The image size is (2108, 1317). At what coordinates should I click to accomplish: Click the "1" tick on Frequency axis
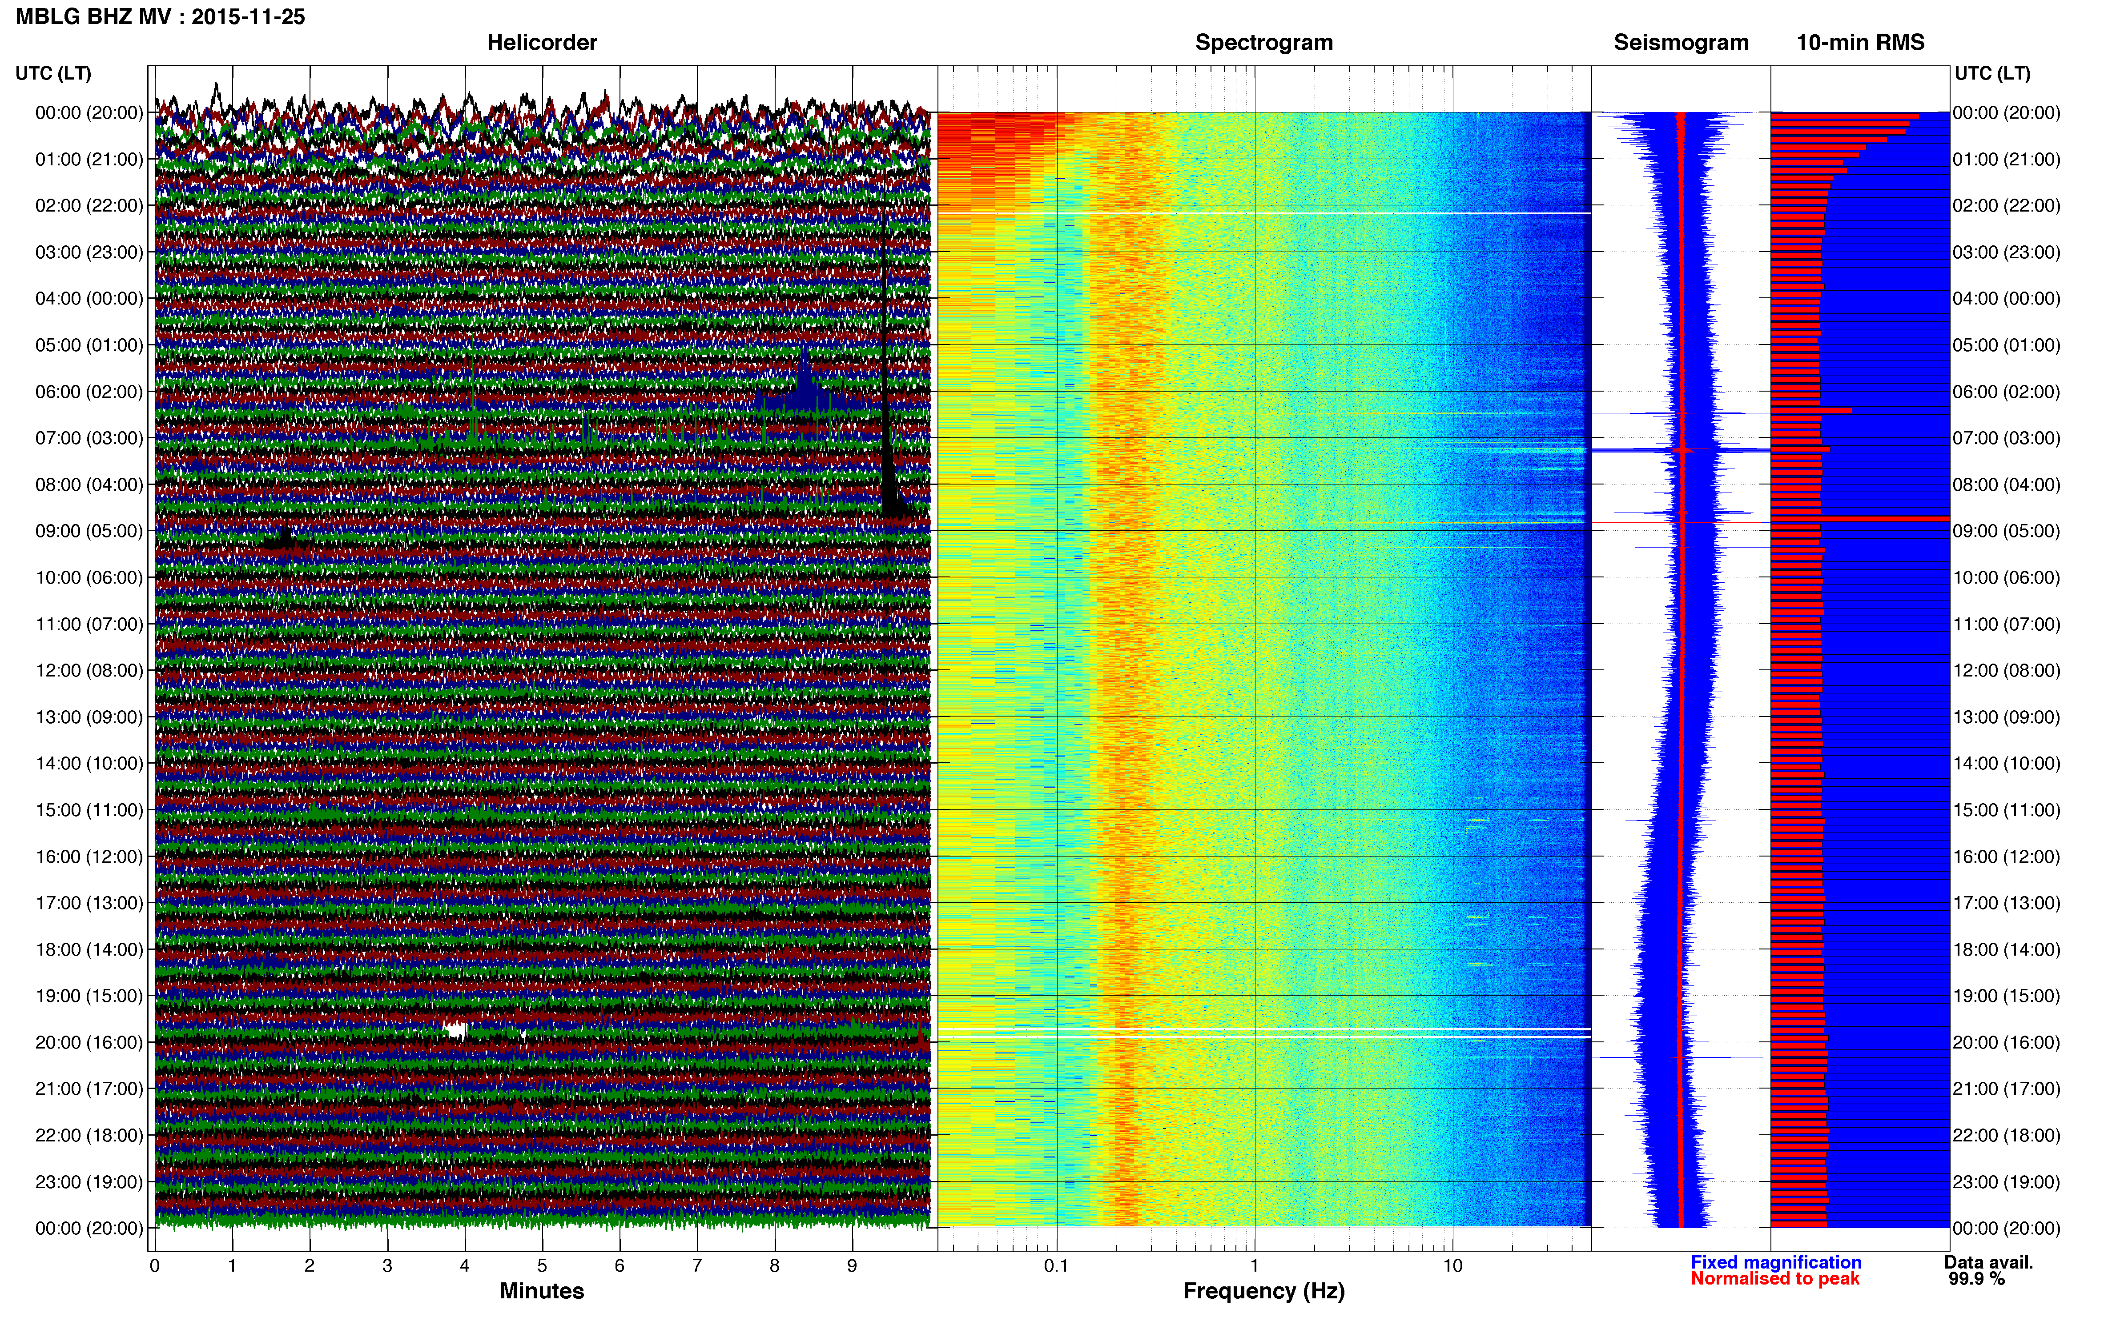pos(1255,1265)
